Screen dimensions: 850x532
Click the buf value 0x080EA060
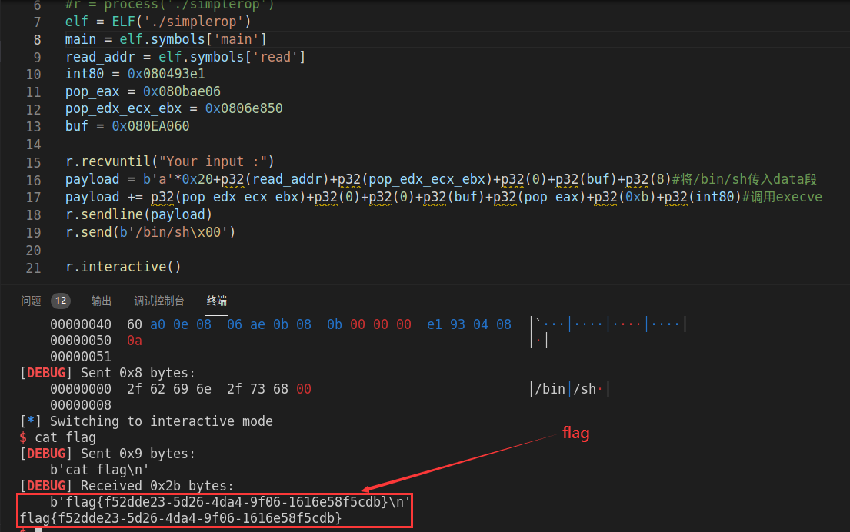pyautogui.click(x=151, y=126)
